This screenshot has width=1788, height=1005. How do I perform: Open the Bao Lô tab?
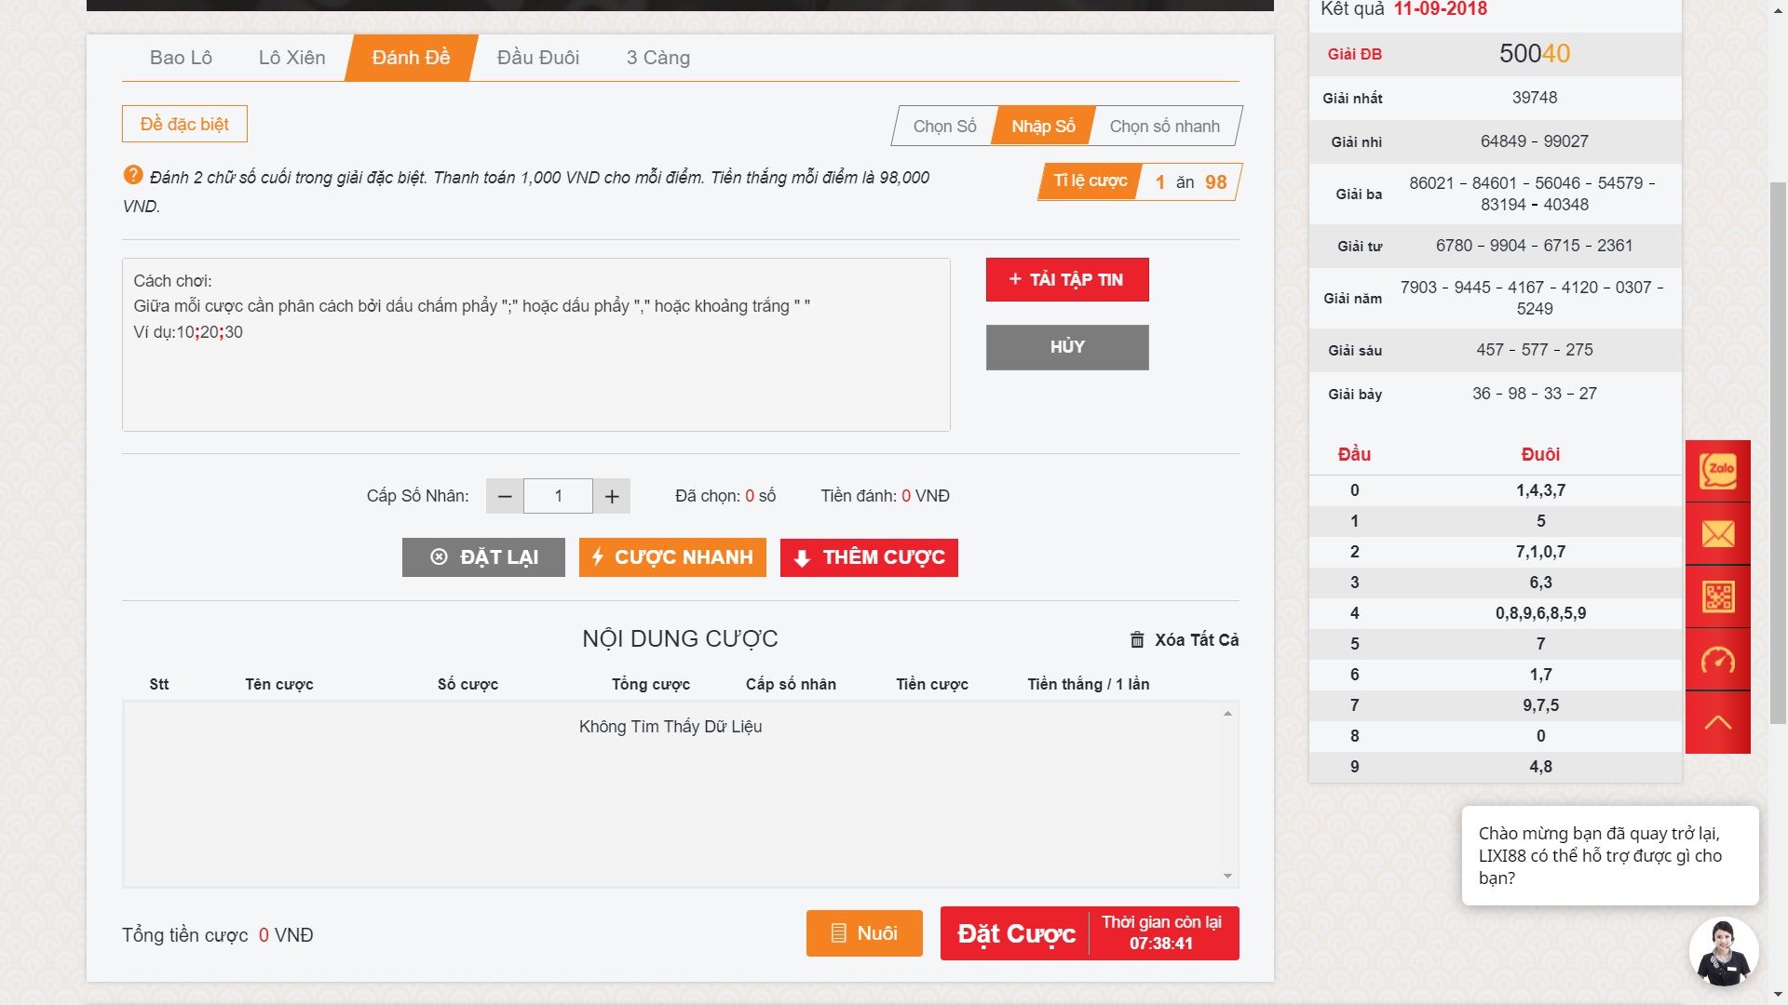click(x=181, y=58)
